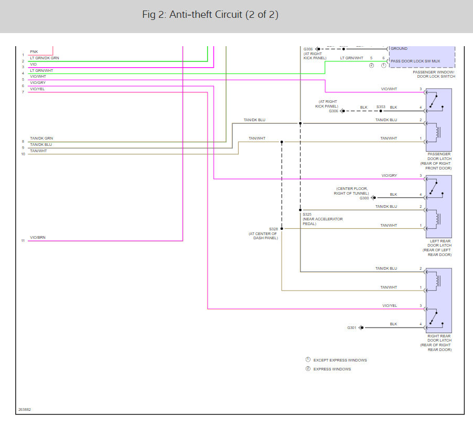Click the circled 2 beside Express Windows legend
This screenshot has height=425, width=473.
click(x=308, y=368)
